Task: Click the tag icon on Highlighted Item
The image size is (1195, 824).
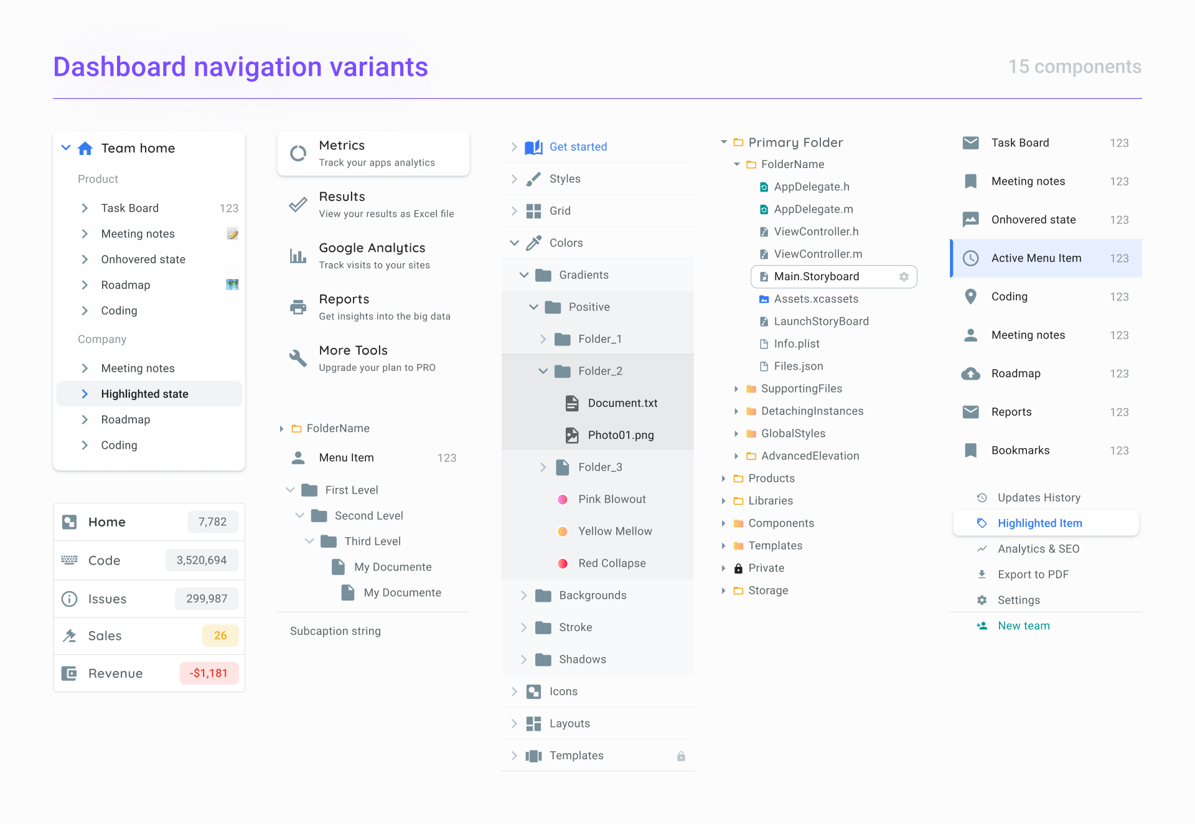Action: (x=982, y=523)
